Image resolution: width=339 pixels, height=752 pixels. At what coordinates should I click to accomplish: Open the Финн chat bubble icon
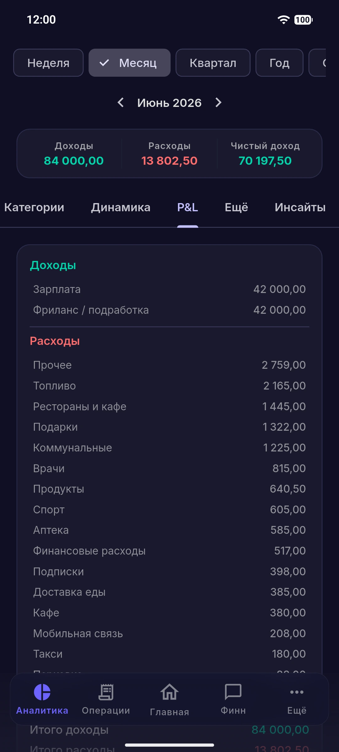(233, 692)
